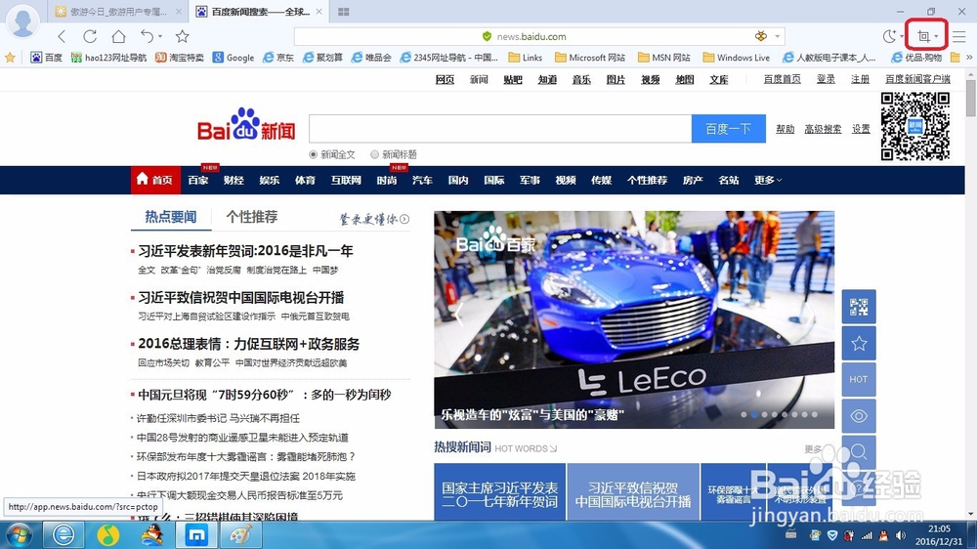Image resolution: width=977 pixels, height=549 pixels.
Task: Click the undo closed tab arrow icon
Action: (148, 36)
